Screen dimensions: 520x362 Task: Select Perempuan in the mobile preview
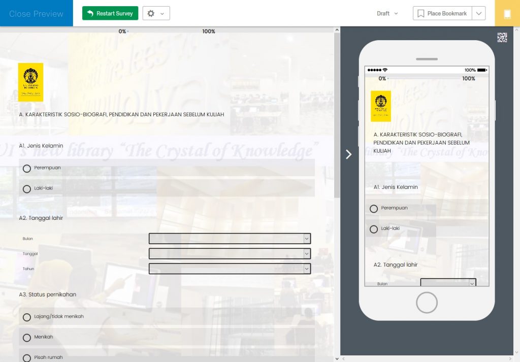tap(427, 208)
